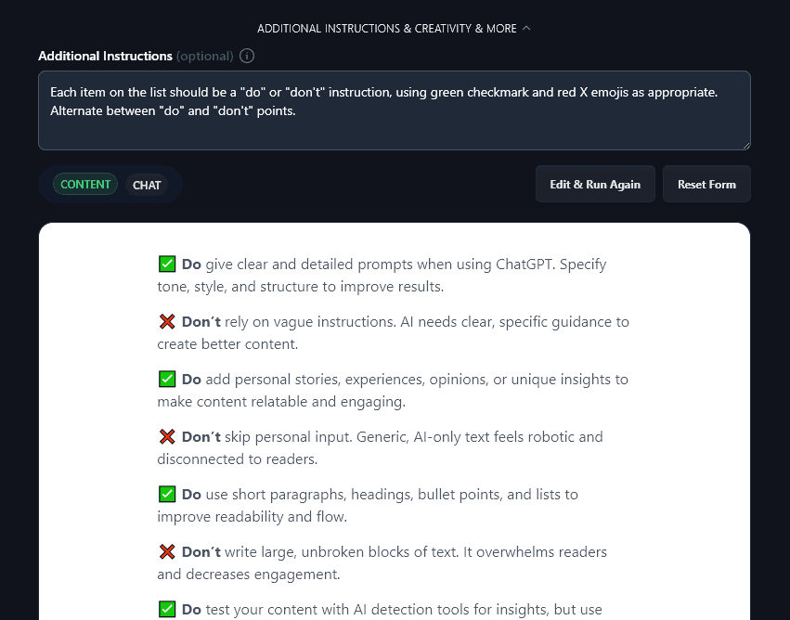Viewport: 790px width, 620px height.
Task: Click the checkmark beside 'use short paragraphs' tip
Action: tap(167, 494)
